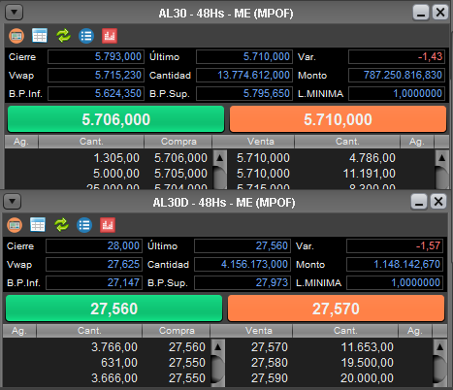The height and width of the screenshot is (390, 453).
Task: Close the AL30D window
Action: tap(438, 202)
